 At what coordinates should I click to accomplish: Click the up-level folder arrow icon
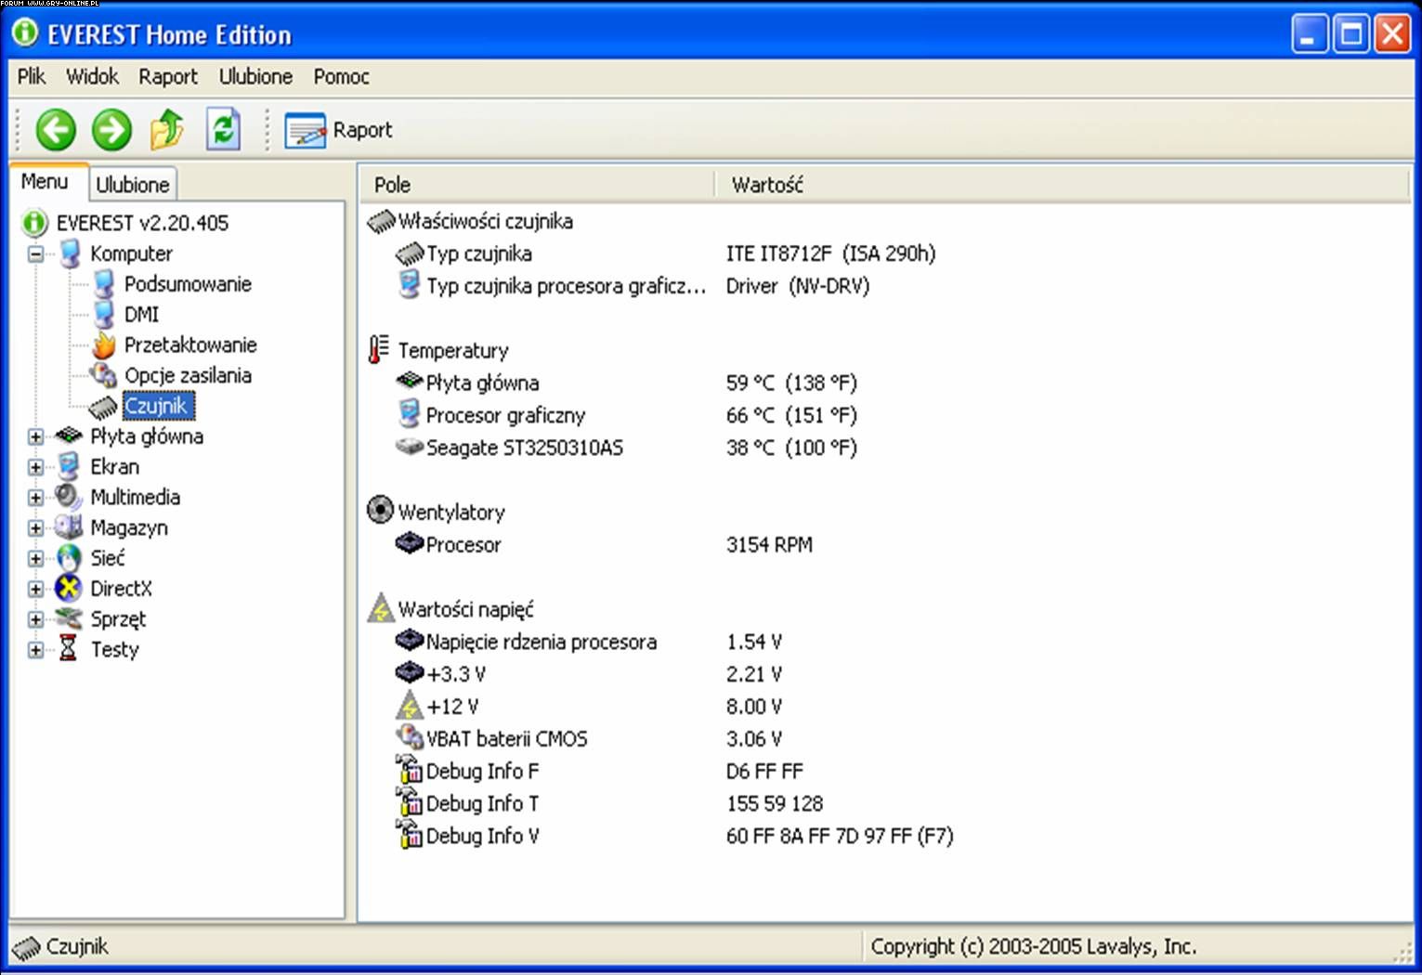pyautogui.click(x=167, y=129)
